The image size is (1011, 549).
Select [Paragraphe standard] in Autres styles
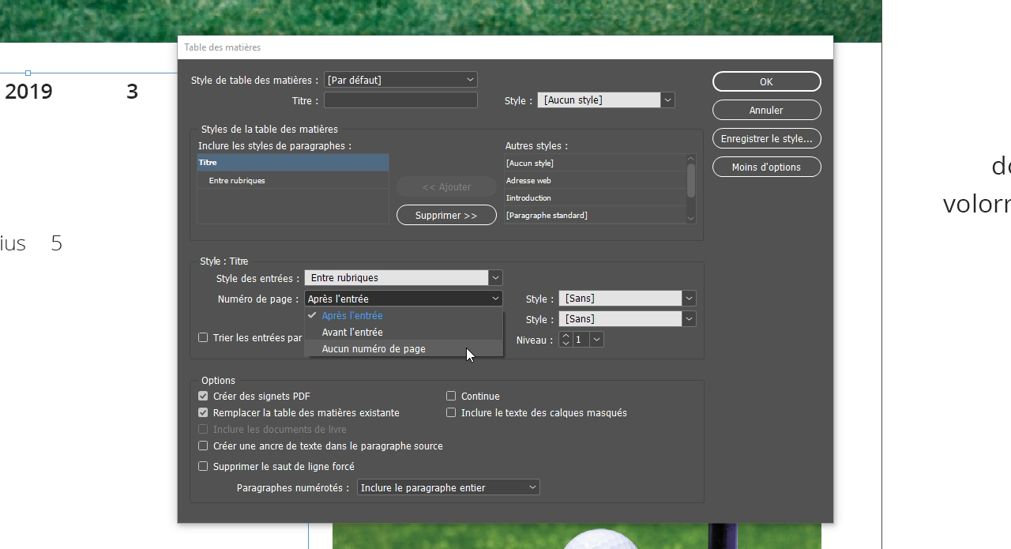[595, 215]
